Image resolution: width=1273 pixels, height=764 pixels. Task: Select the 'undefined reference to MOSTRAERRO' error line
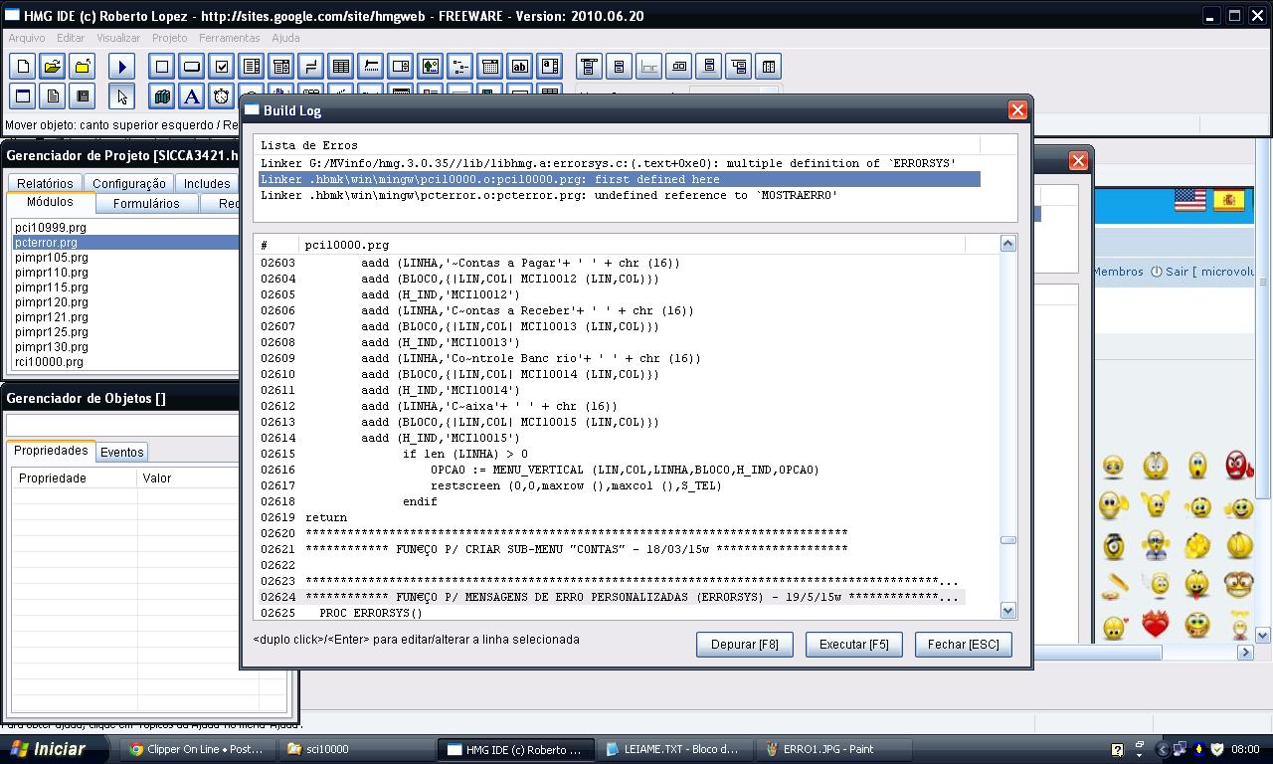(x=549, y=196)
